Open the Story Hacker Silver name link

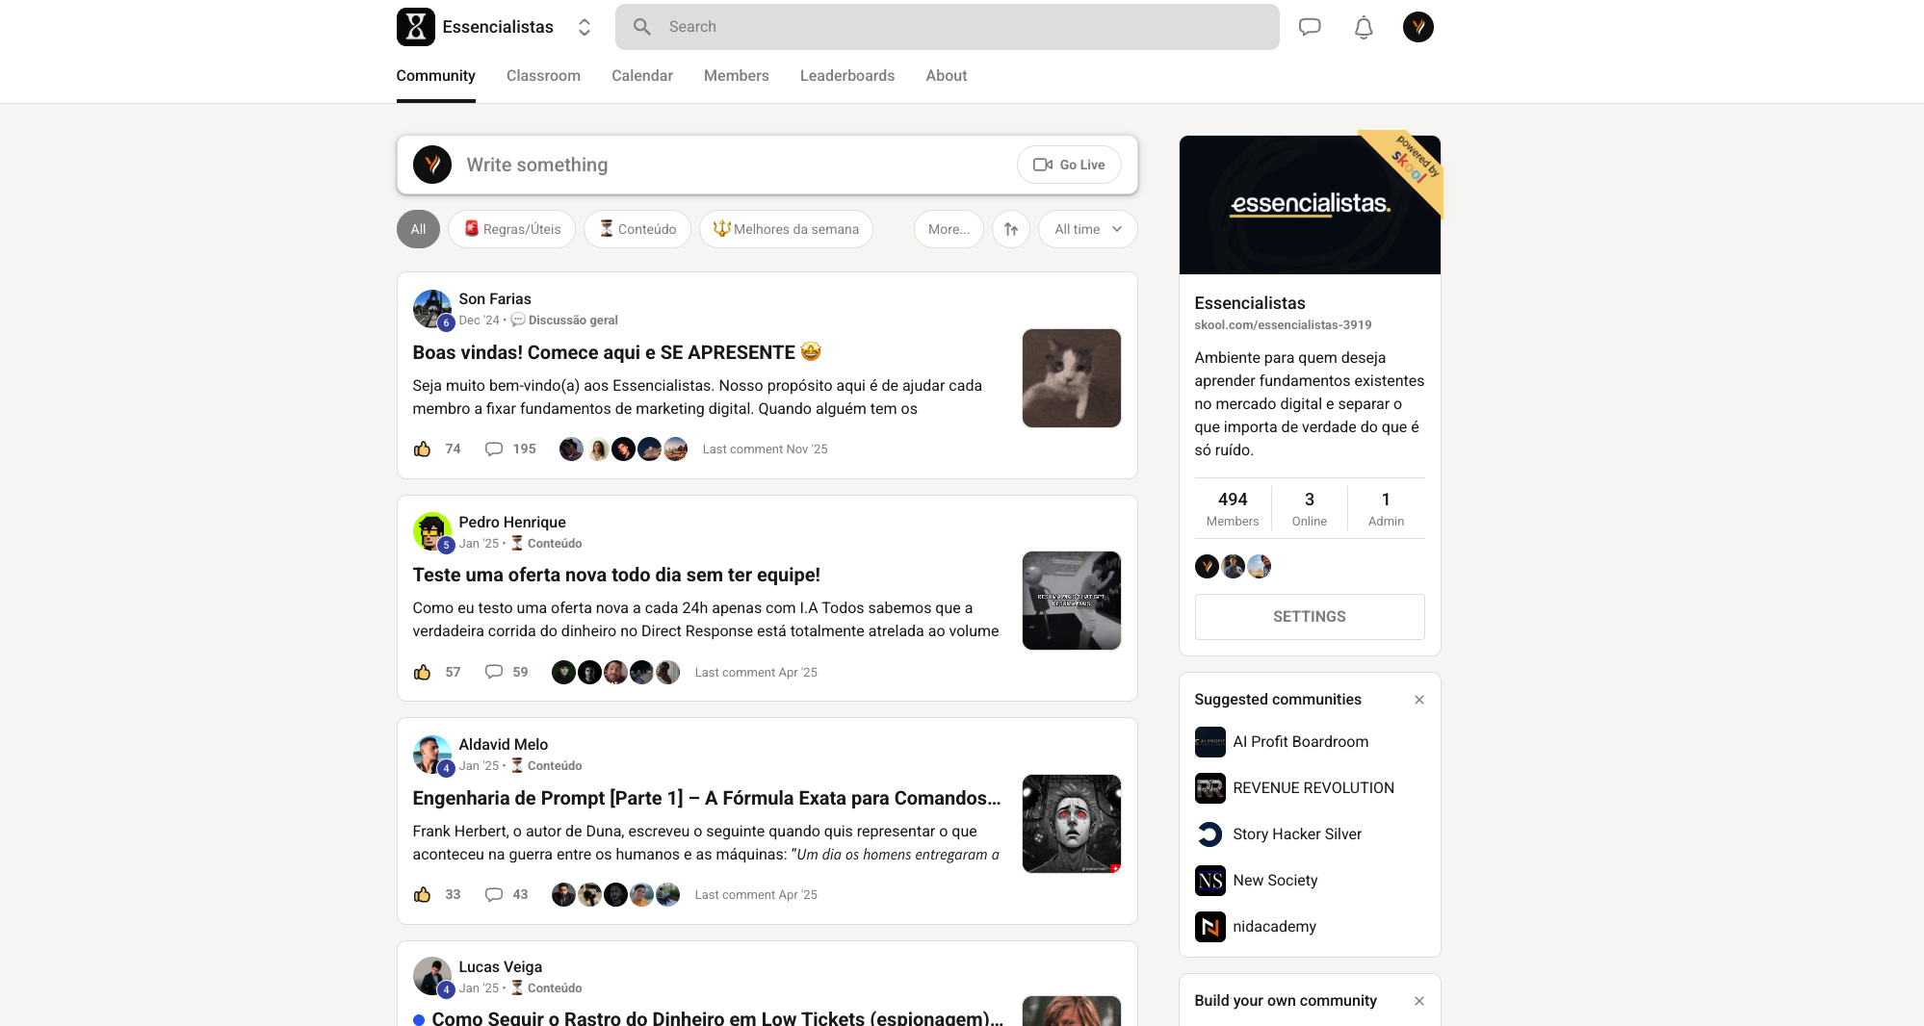pos(1297,834)
